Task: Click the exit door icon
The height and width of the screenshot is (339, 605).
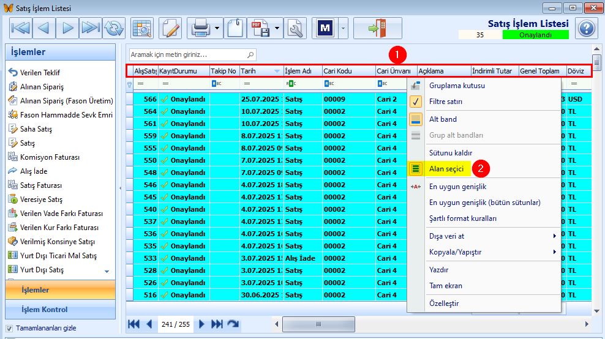Action: click(x=377, y=28)
